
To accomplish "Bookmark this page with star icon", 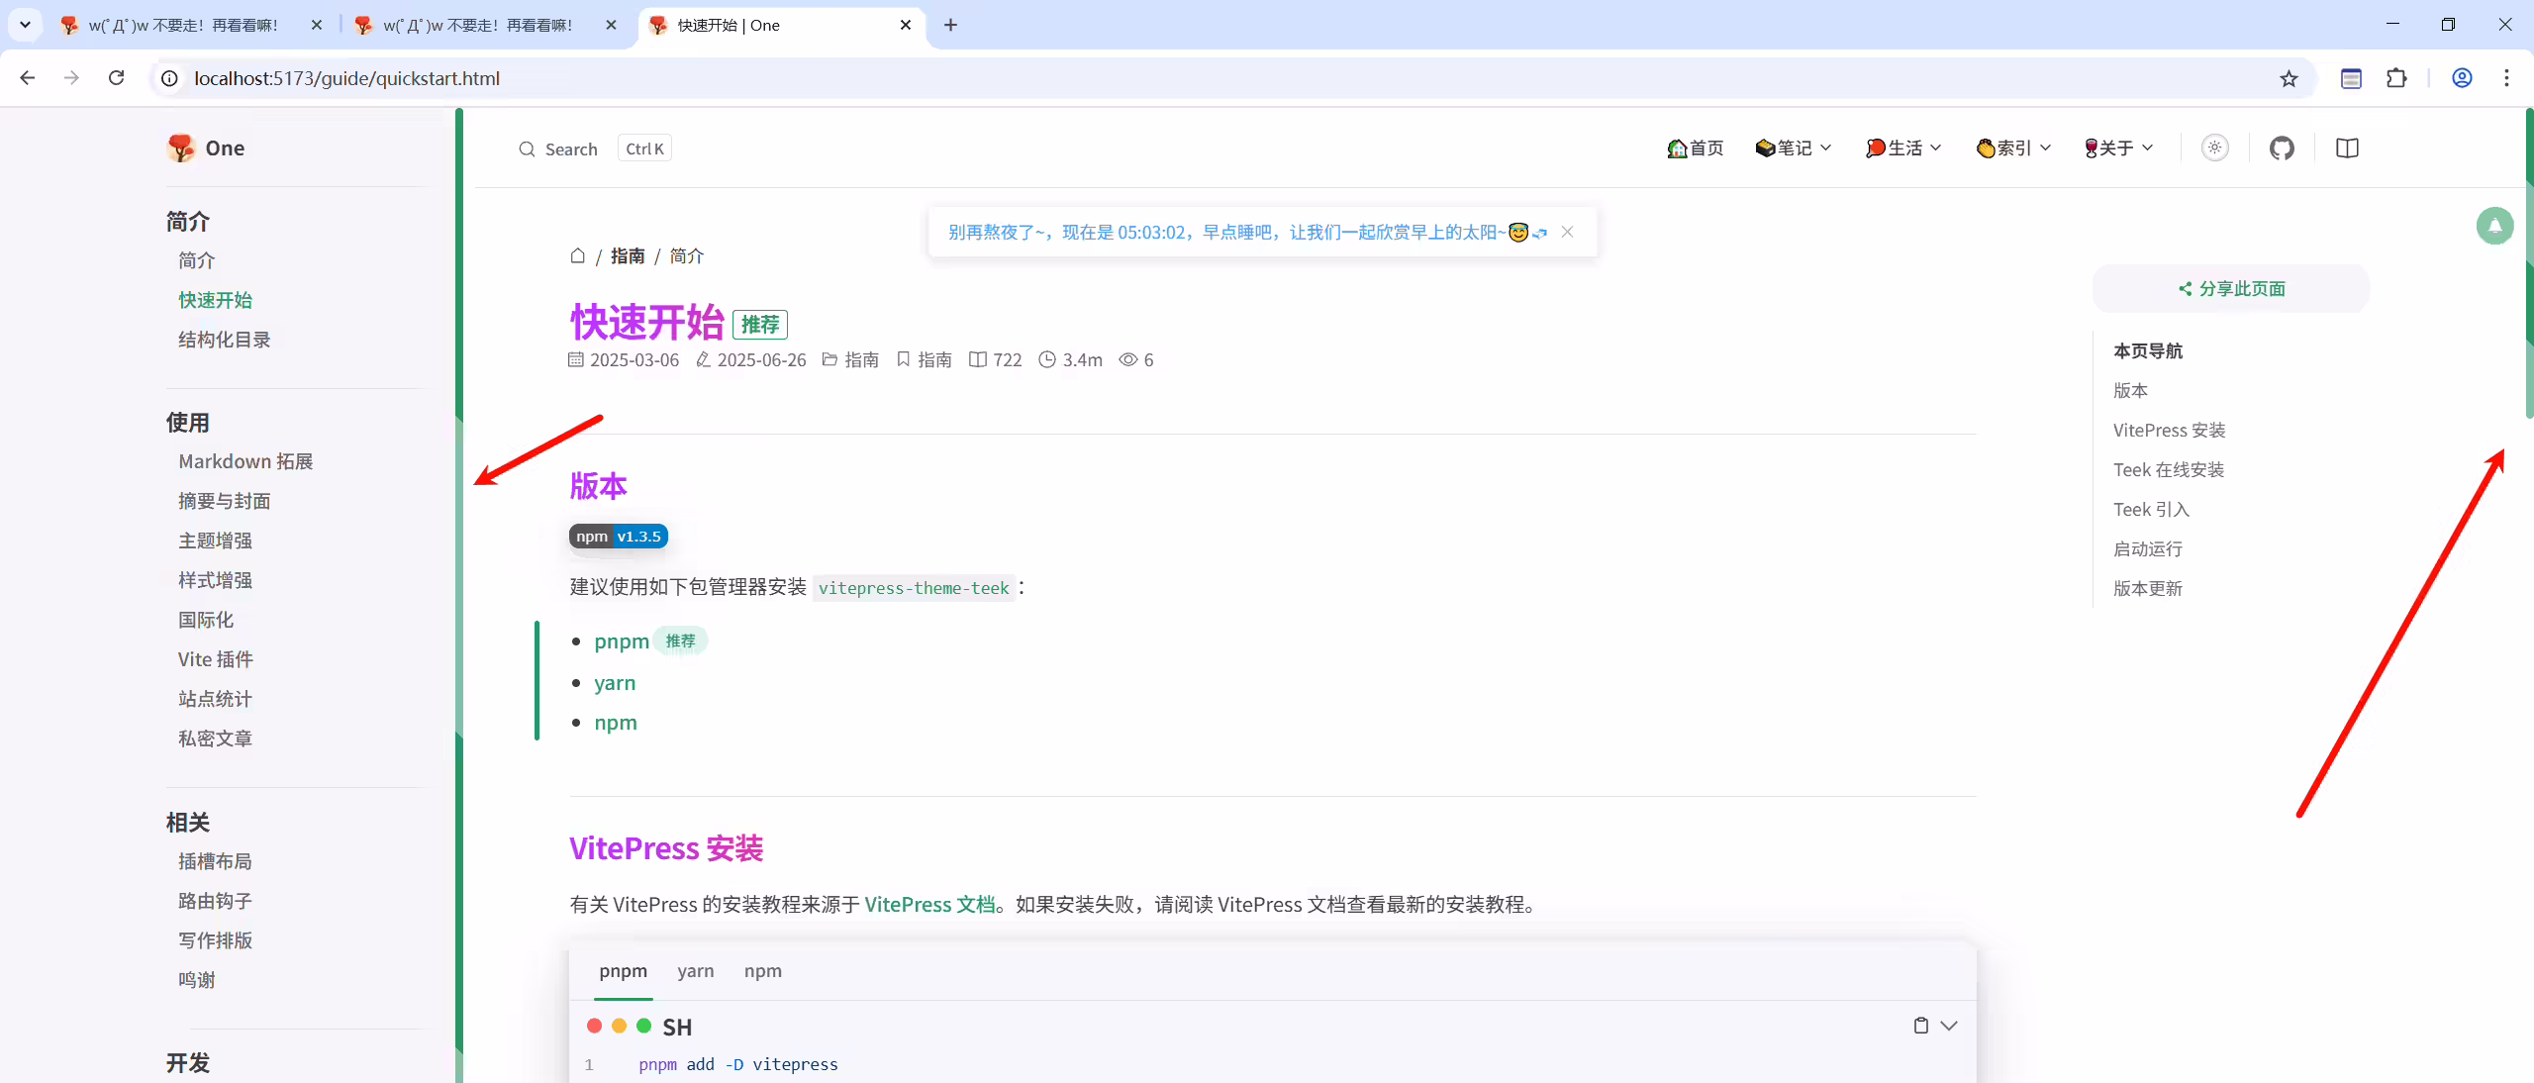I will pos(2289,78).
